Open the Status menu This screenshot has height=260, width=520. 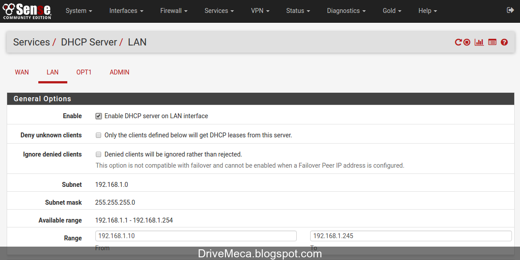(x=297, y=11)
